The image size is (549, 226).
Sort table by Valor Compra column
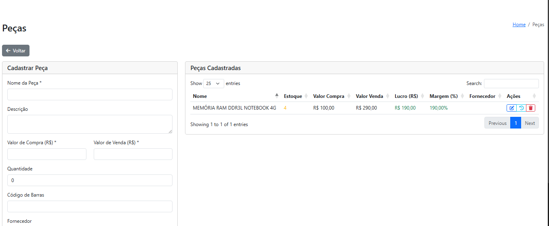(332, 96)
